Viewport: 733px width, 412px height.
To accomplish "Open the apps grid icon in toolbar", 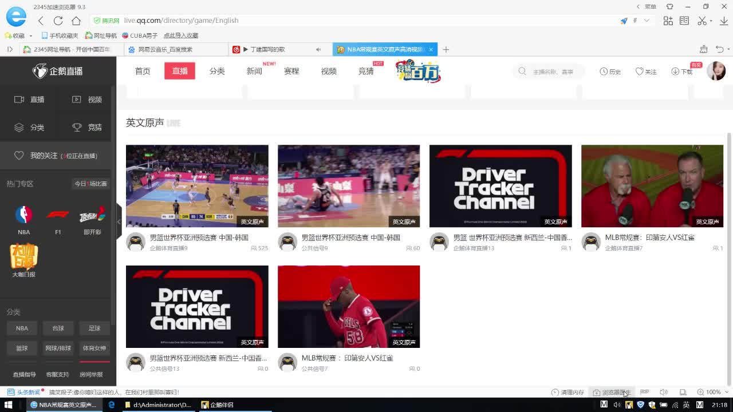I will click(668, 21).
